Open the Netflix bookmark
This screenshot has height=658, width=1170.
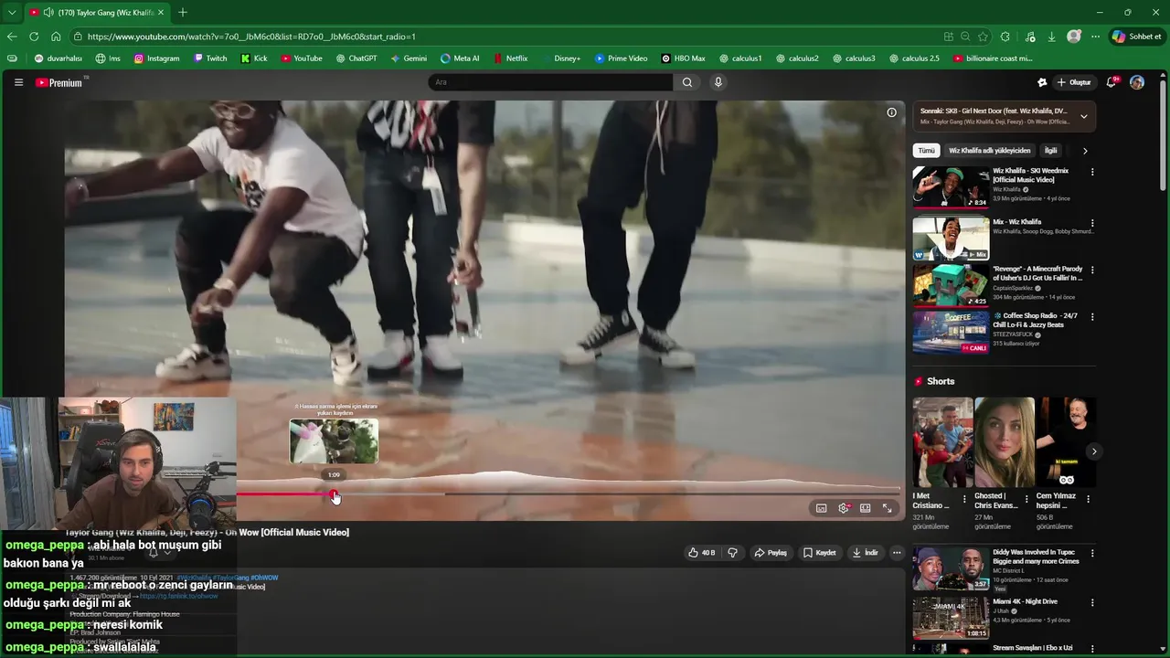[510, 58]
